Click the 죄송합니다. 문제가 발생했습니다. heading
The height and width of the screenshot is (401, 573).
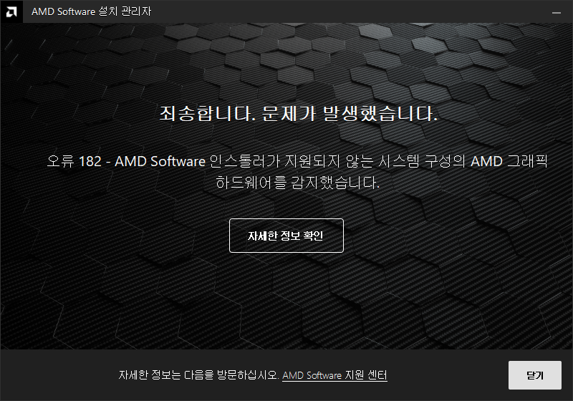(x=298, y=113)
